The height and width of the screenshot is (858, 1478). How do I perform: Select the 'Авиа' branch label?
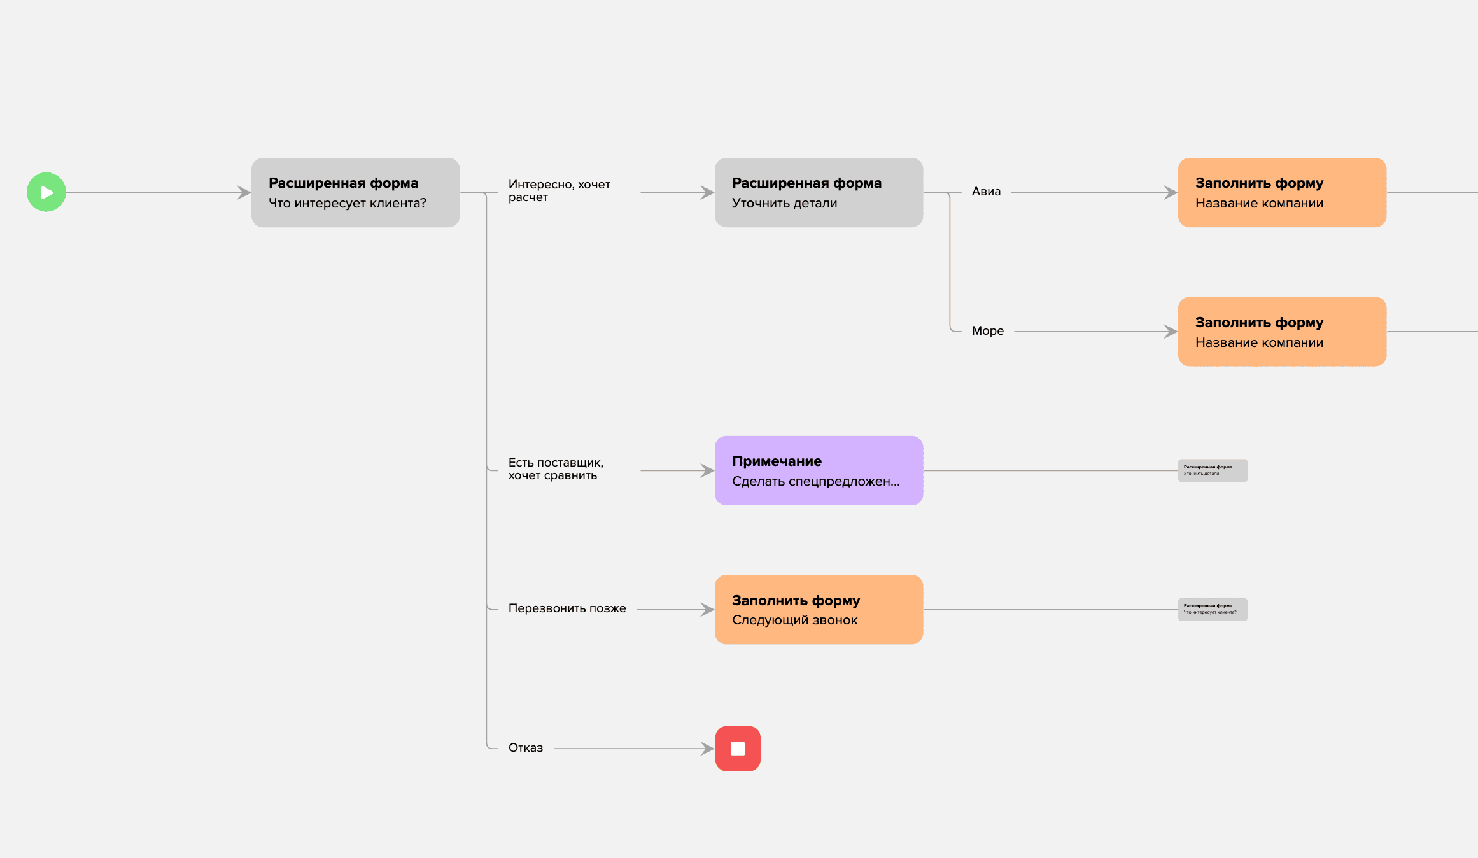[x=986, y=192]
